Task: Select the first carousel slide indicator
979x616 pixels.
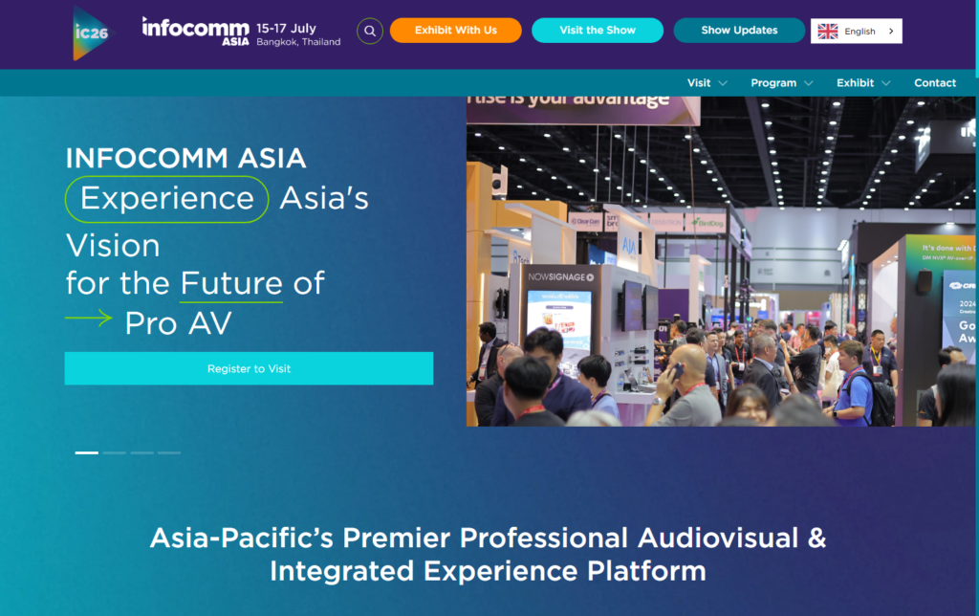Action: click(x=87, y=452)
